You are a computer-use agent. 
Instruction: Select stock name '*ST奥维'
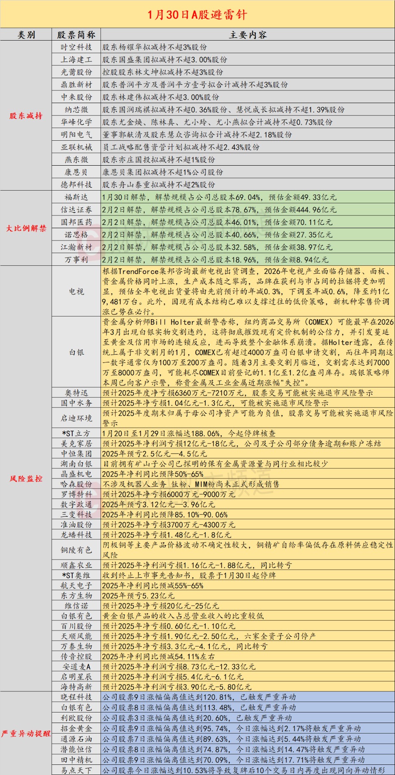(x=76, y=575)
